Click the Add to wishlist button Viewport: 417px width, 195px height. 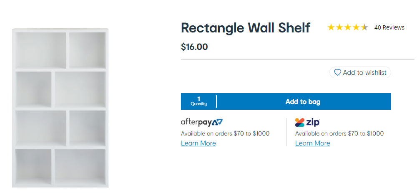tap(360, 72)
